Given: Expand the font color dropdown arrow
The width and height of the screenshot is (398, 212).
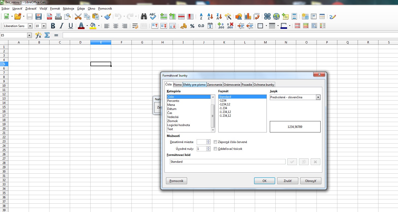Looking at the screenshot, I should point(87,26).
